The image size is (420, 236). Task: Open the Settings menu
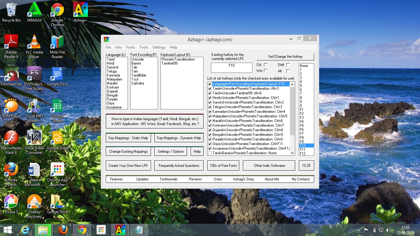(159, 47)
